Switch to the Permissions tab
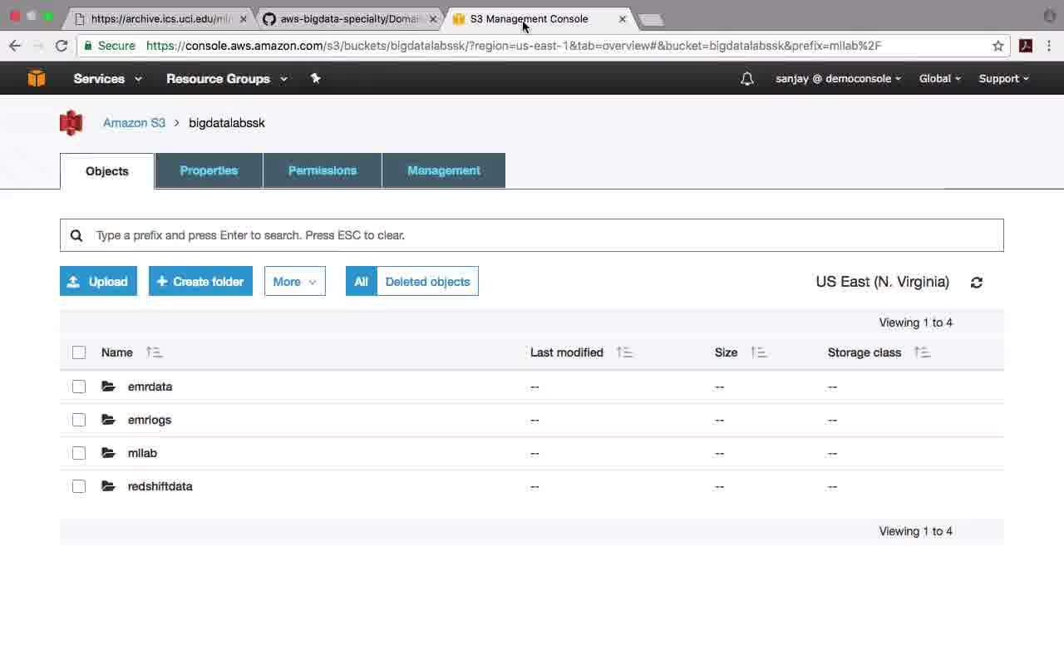Viewport: 1064px width, 665px height. tap(323, 170)
